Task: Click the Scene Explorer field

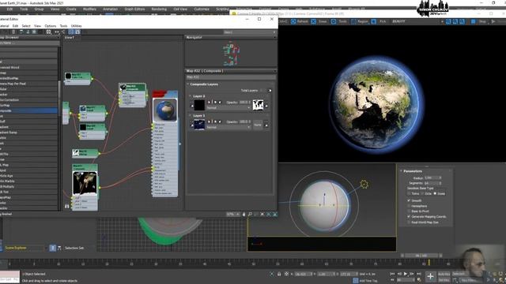Action: coord(25,248)
